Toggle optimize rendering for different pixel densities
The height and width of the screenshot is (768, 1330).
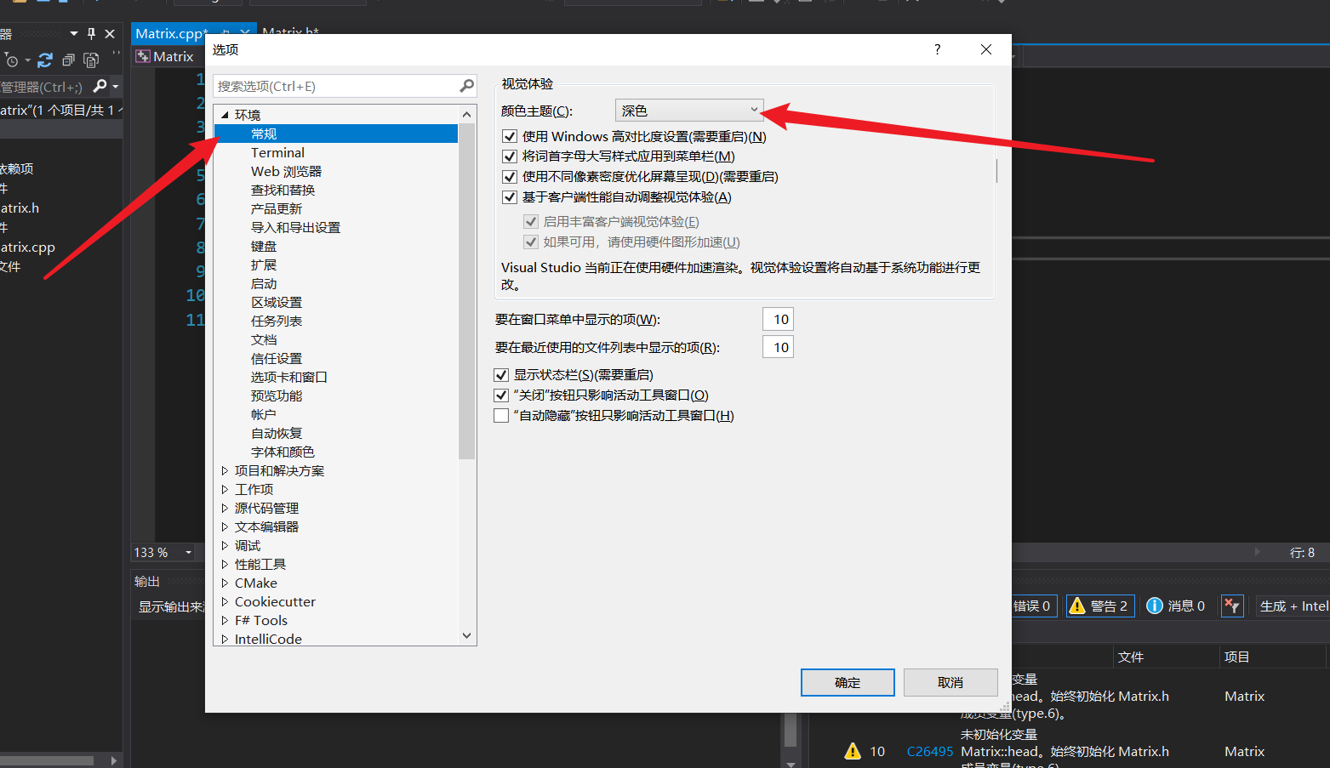coord(510,177)
